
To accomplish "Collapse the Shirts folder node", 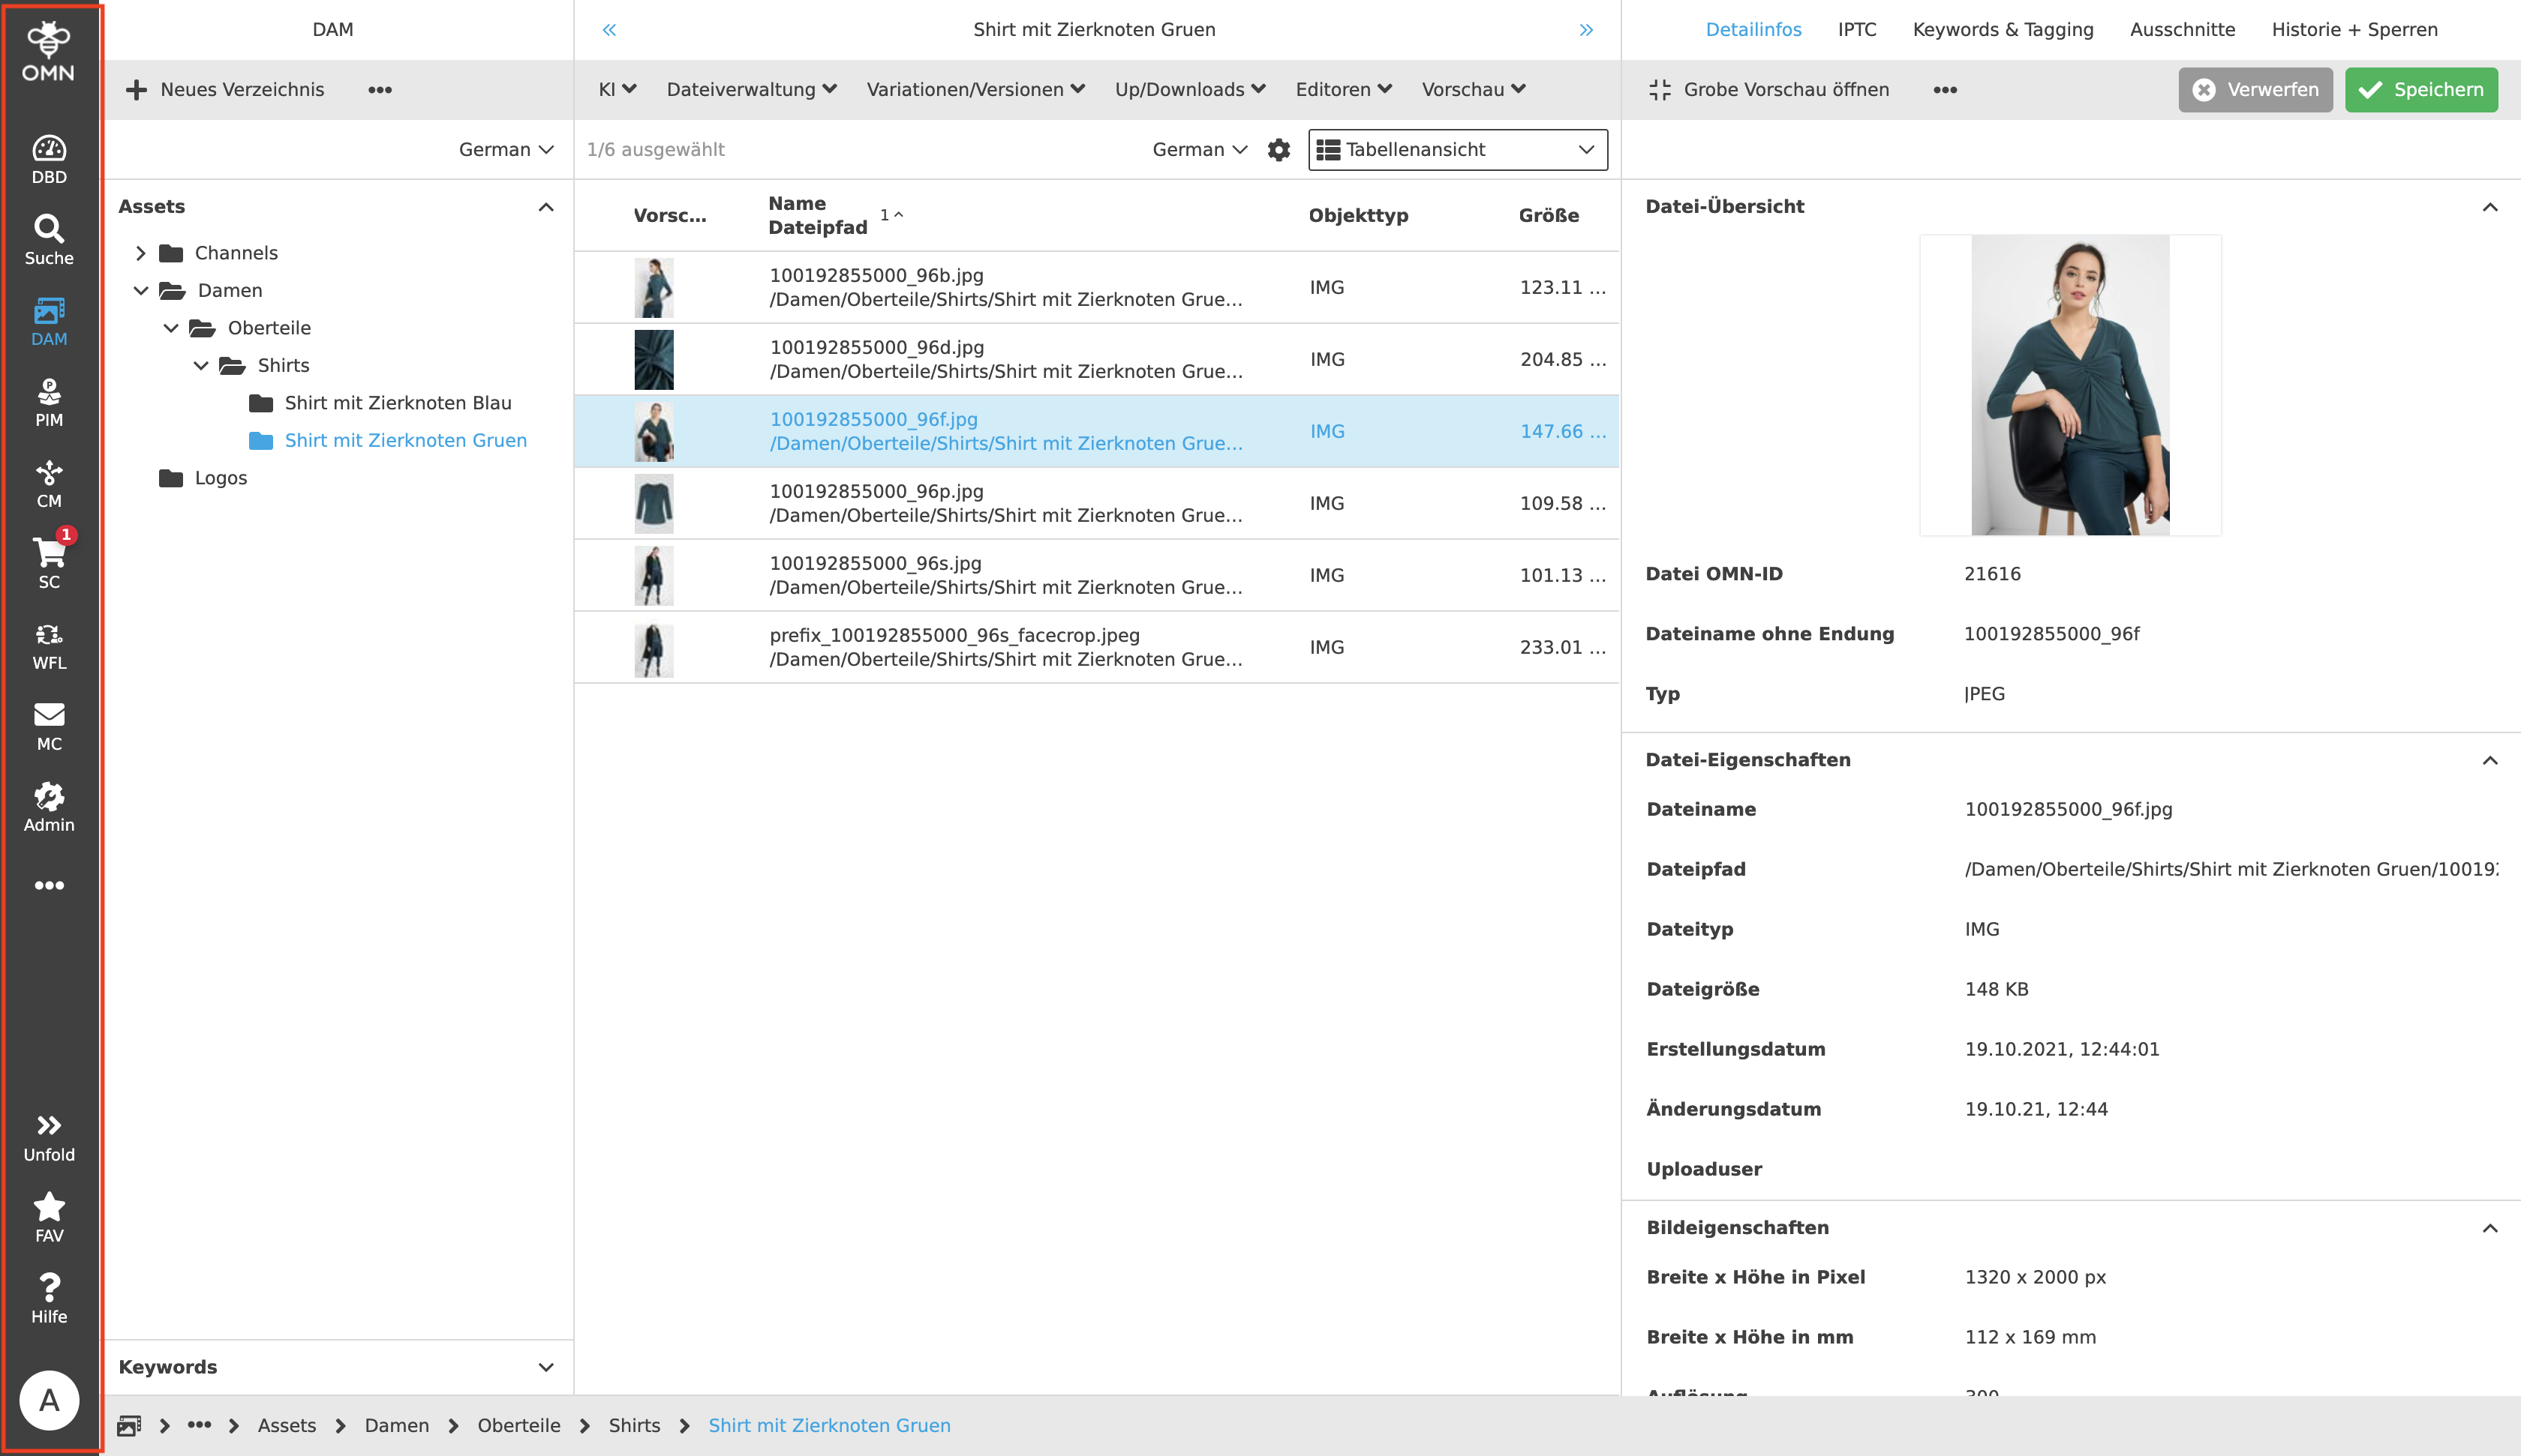I will coord(200,365).
